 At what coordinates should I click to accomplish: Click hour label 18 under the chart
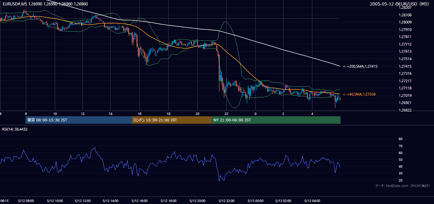168,114
